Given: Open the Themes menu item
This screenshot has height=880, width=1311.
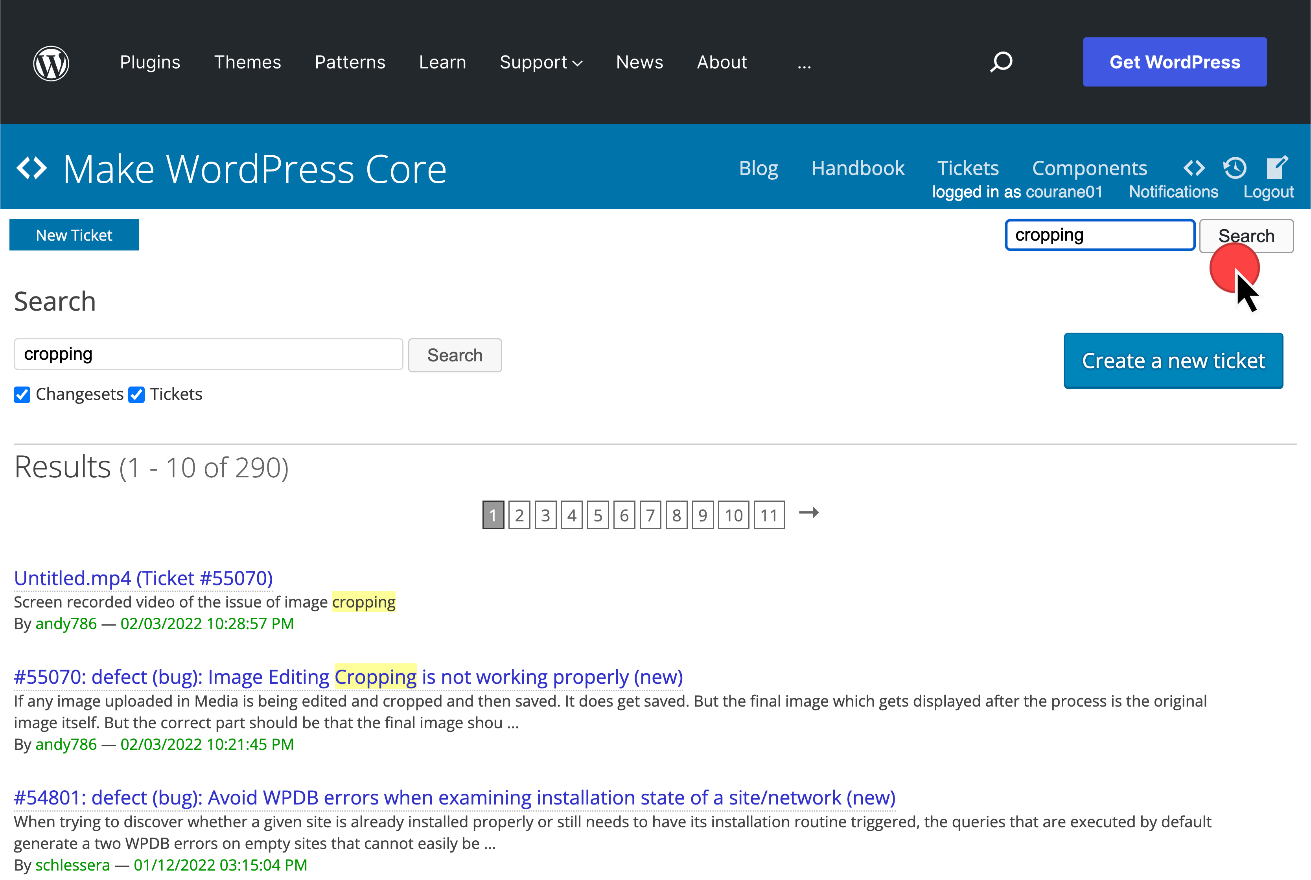Looking at the screenshot, I should pos(247,62).
